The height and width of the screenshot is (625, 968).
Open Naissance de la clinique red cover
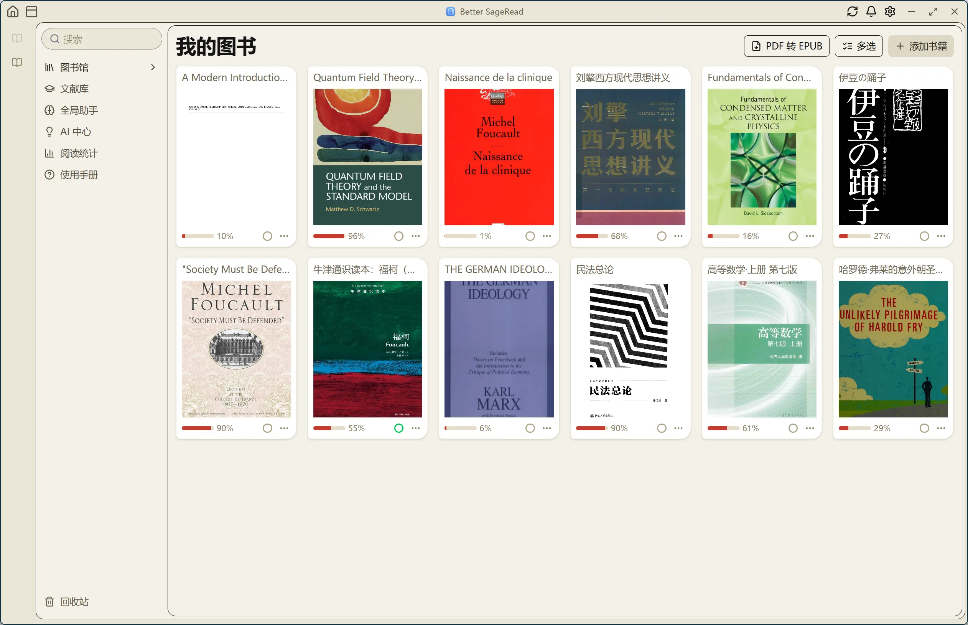(499, 157)
